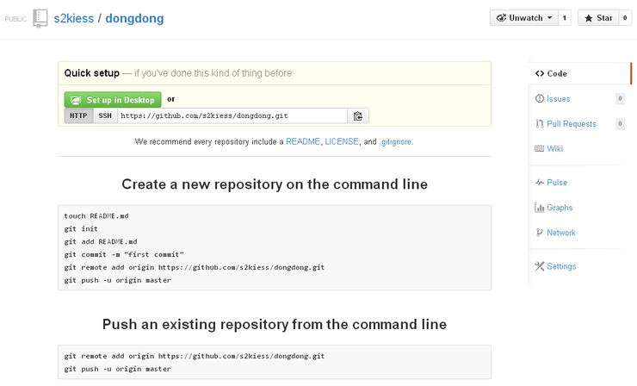Click Set up in Desktop button
Screen dimensions: 637x386
pyautogui.click(x=113, y=100)
